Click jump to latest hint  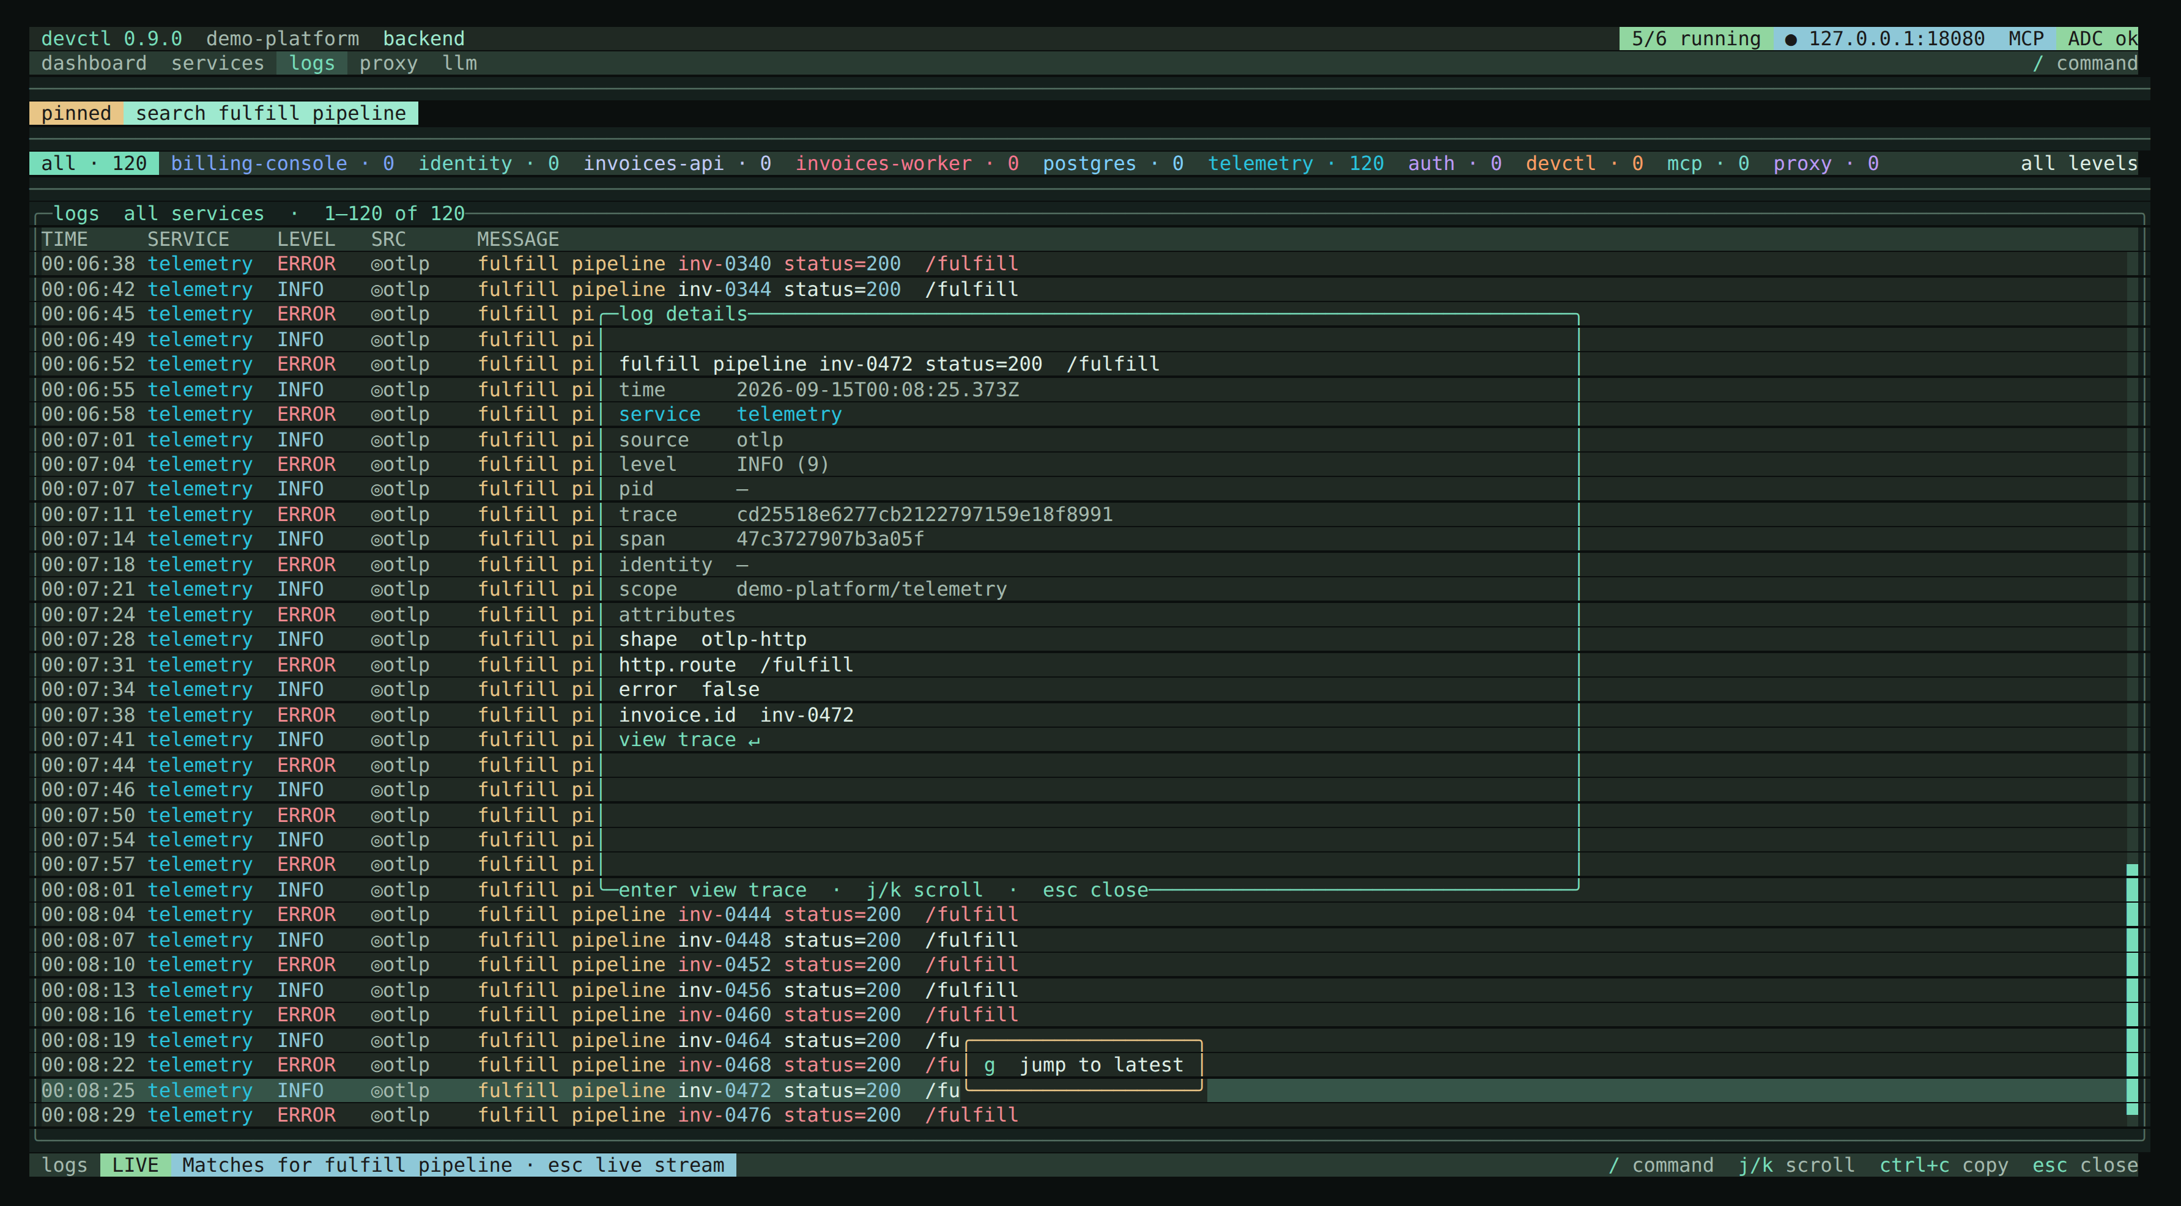point(1084,1065)
